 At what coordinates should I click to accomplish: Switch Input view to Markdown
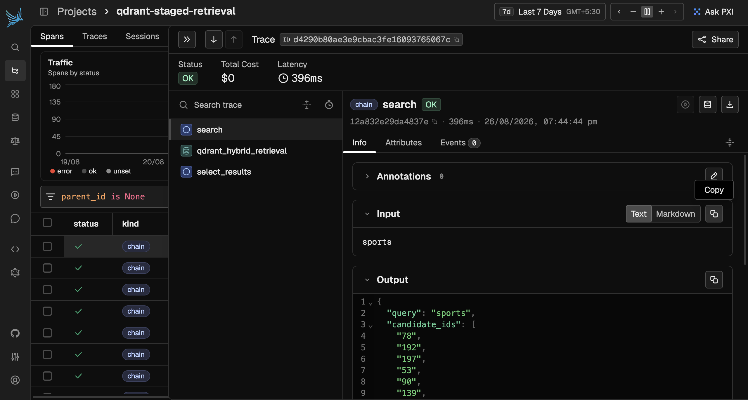[676, 214]
